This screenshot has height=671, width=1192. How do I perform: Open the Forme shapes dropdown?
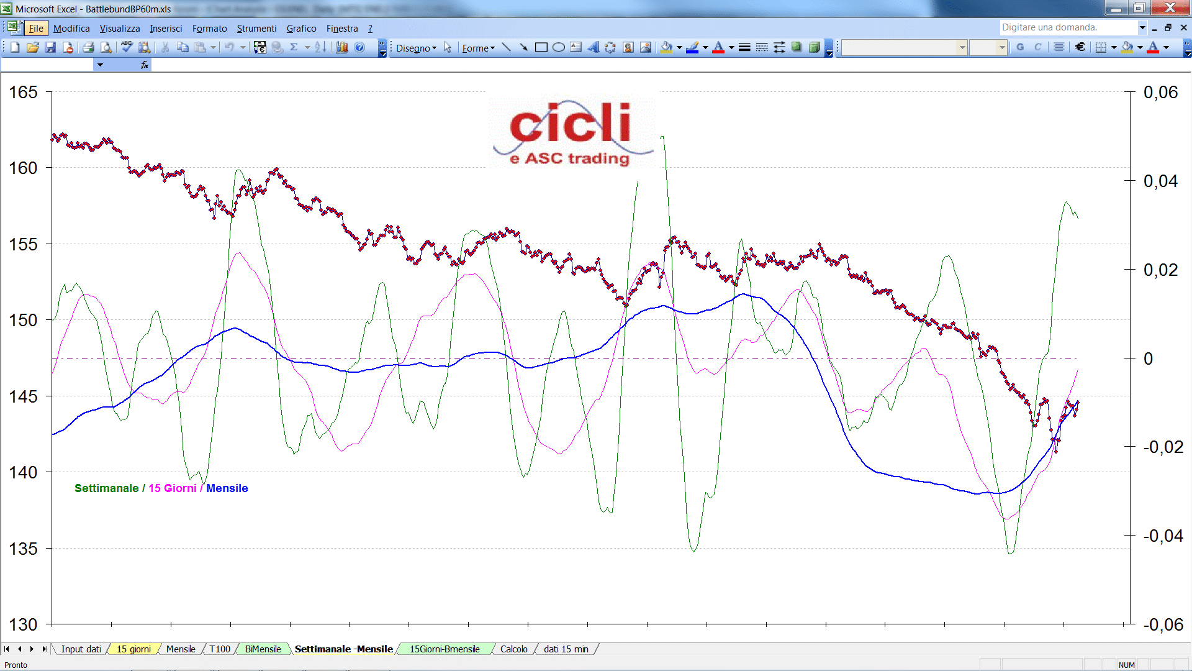(x=478, y=48)
